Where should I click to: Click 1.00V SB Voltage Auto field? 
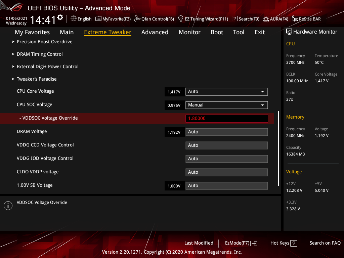pyautogui.click(x=227, y=185)
